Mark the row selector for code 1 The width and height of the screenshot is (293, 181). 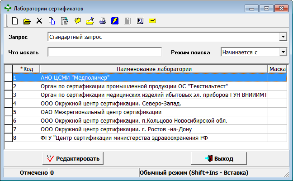[9, 77]
